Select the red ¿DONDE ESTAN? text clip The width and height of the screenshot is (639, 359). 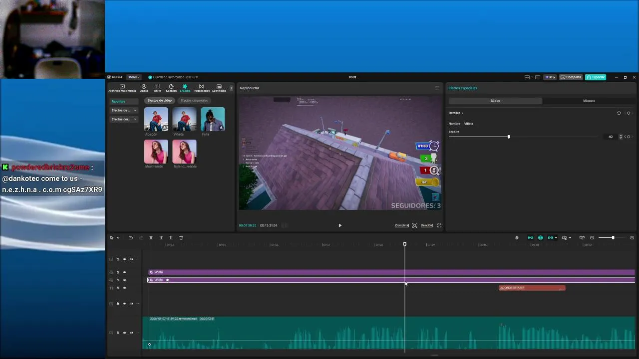tap(532, 288)
